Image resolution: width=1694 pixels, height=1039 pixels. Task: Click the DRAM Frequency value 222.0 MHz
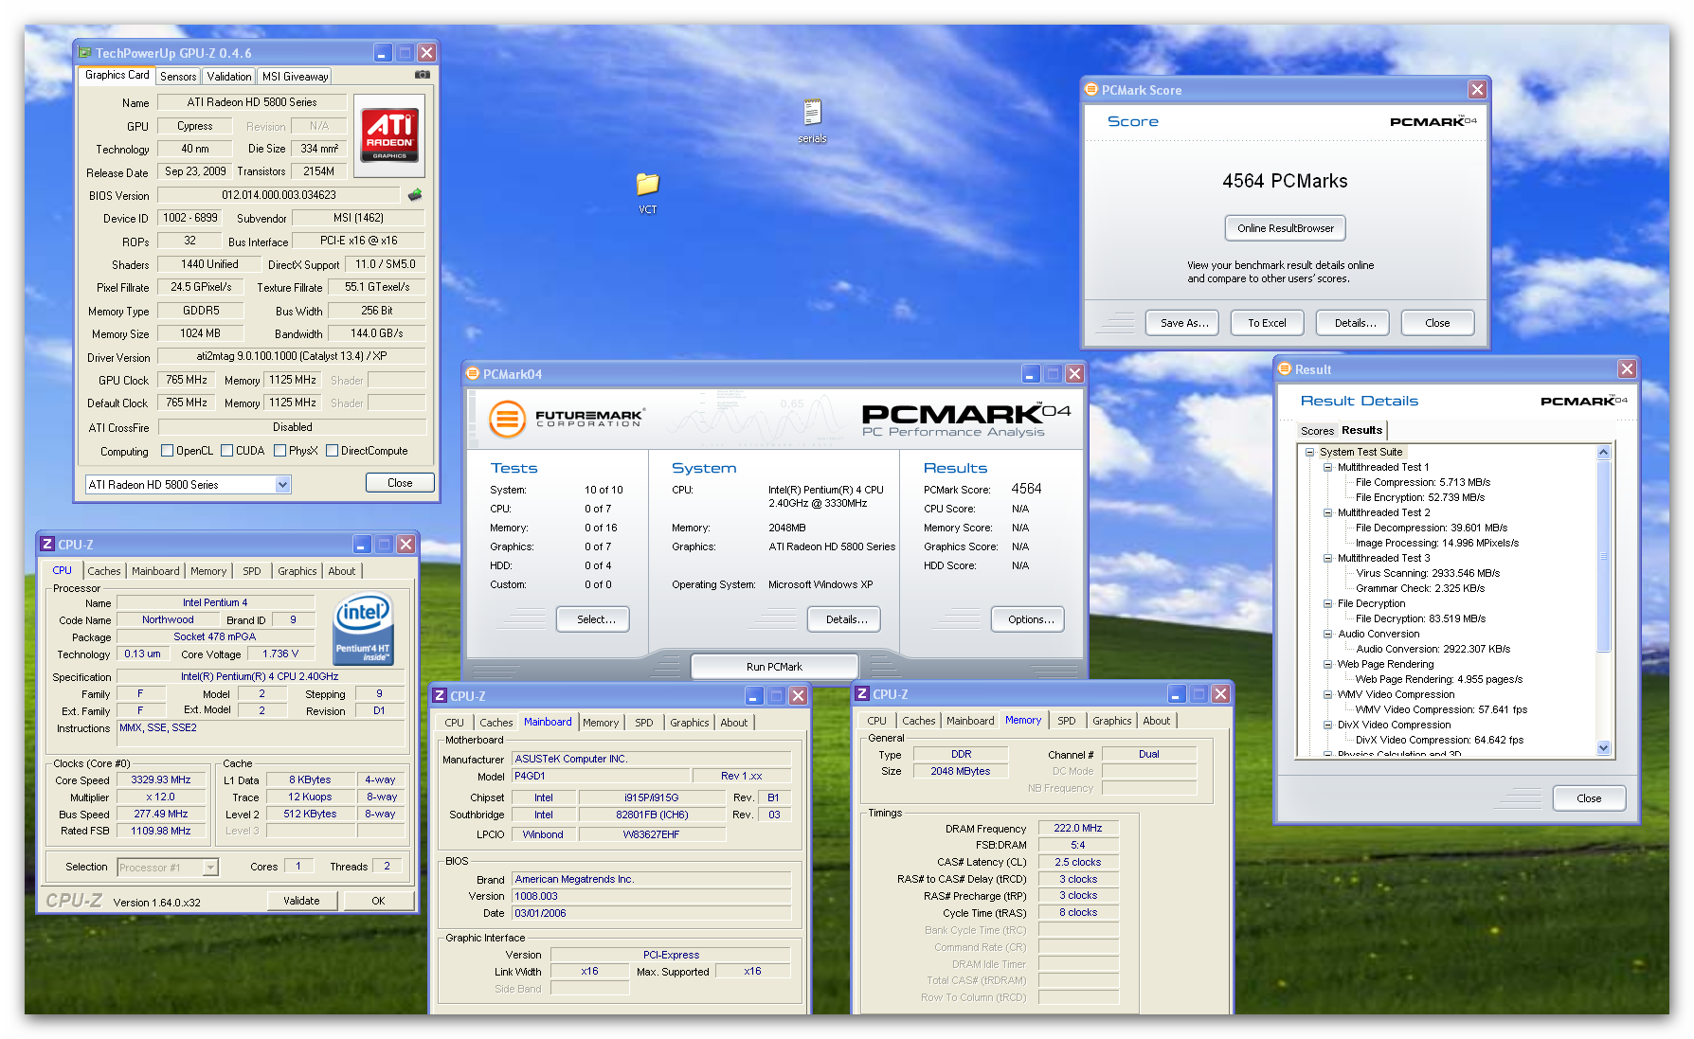coord(1078,828)
